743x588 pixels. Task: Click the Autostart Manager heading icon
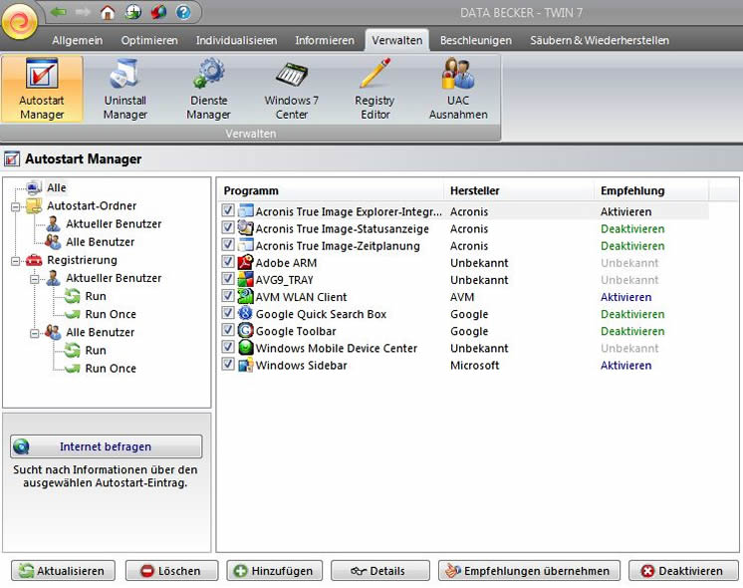point(12,158)
